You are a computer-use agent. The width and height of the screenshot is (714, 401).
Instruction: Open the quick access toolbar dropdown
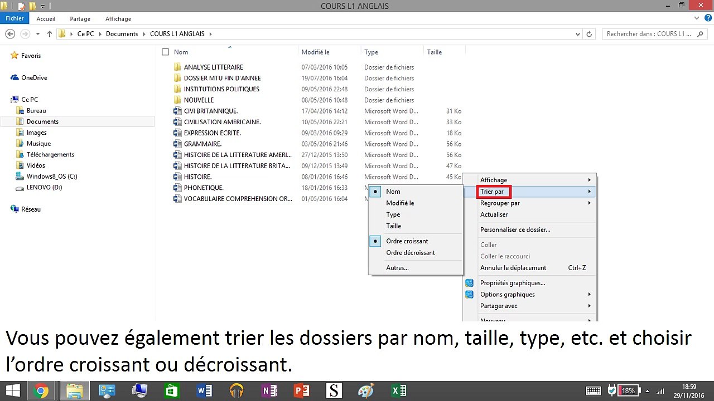(x=42, y=6)
